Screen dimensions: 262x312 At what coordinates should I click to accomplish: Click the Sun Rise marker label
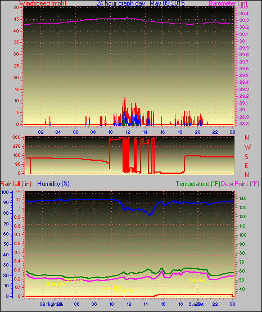73,280
